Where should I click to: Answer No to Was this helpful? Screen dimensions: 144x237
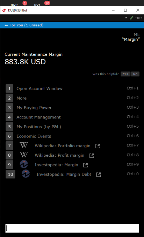(x=135, y=74)
